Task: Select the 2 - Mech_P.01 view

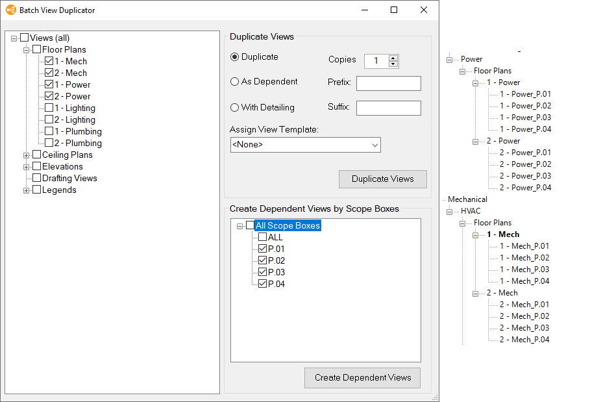Action: 524,305
